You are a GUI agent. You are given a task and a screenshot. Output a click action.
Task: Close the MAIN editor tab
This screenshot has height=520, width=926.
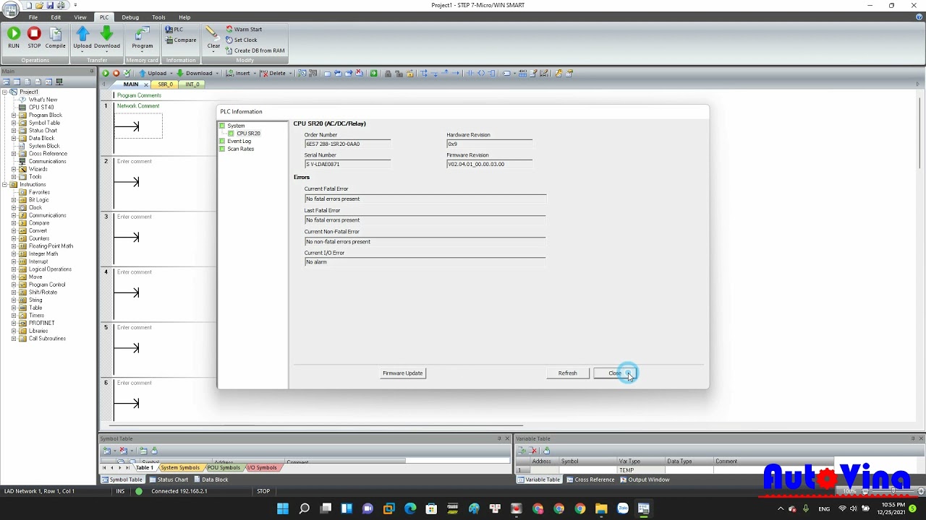pos(145,84)
